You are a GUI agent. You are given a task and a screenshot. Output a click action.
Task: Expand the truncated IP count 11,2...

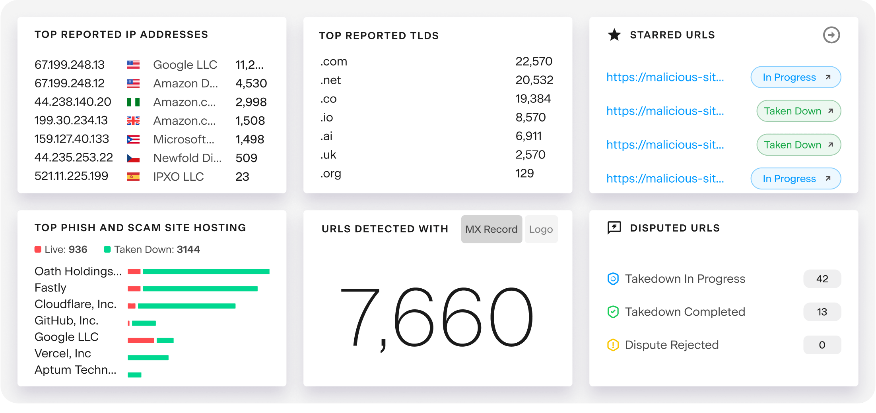pyautogui.click(x=250, y=64)
